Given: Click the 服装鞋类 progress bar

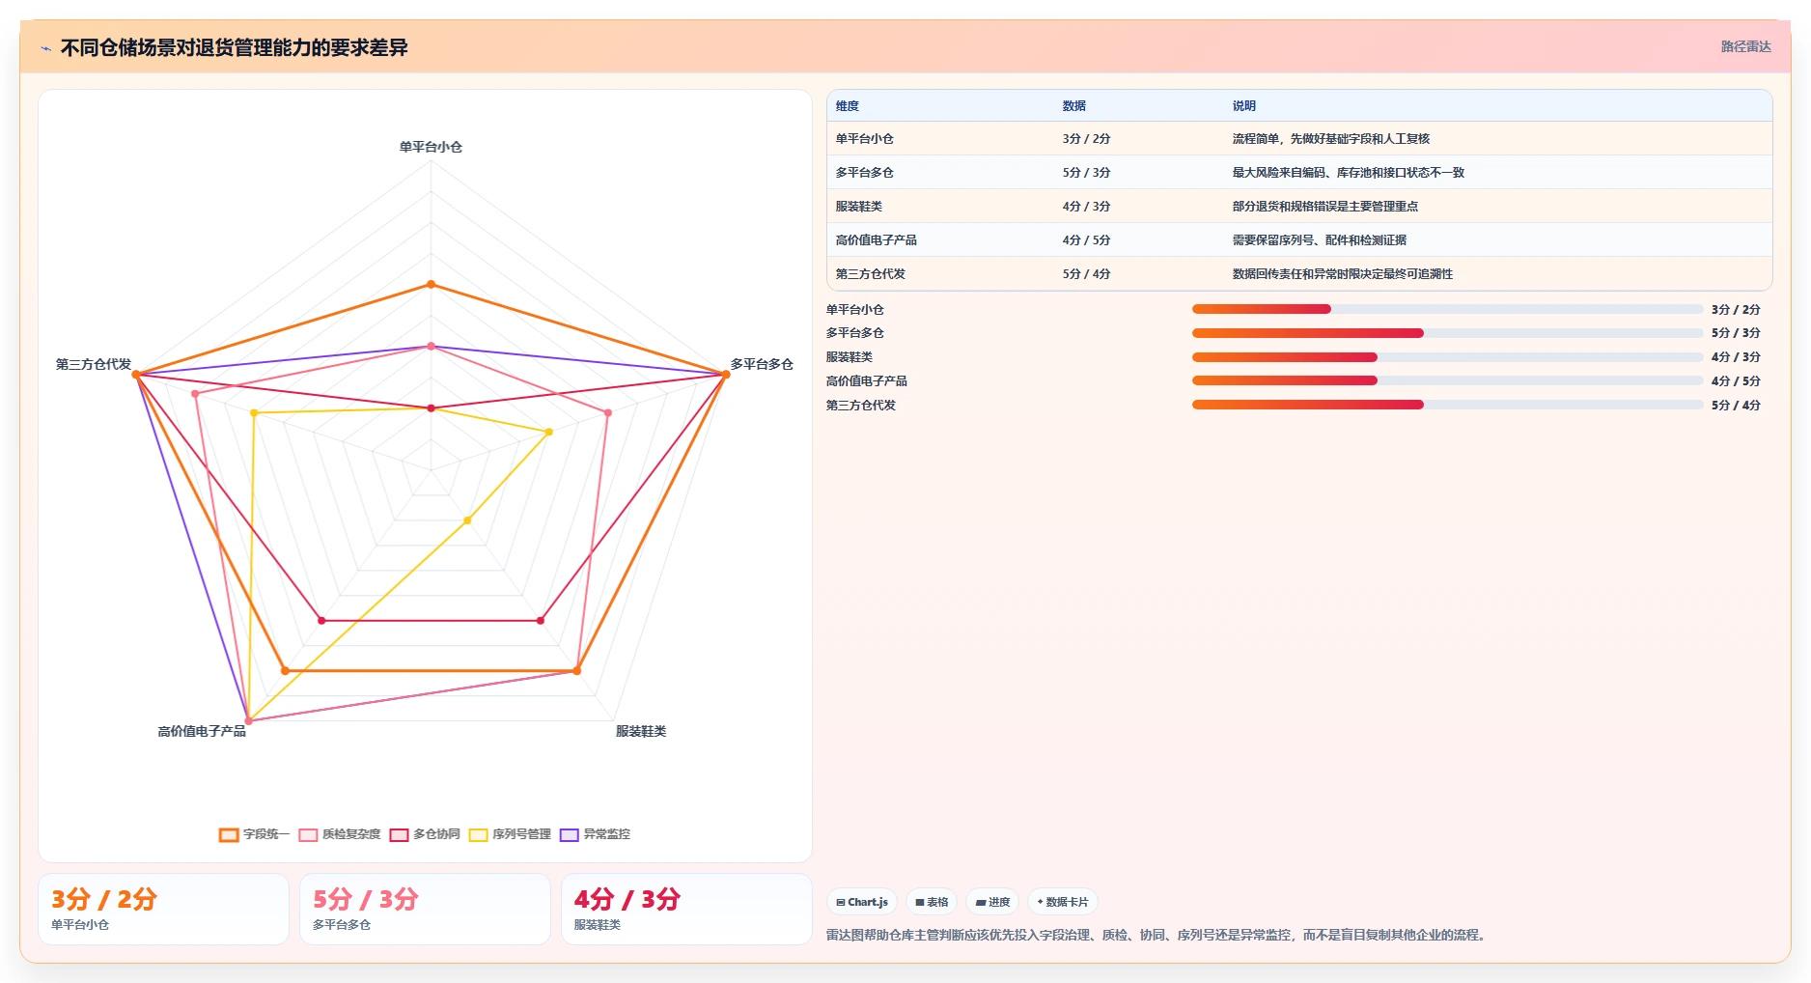Looking at the screenshot, I should point(1447,357).
